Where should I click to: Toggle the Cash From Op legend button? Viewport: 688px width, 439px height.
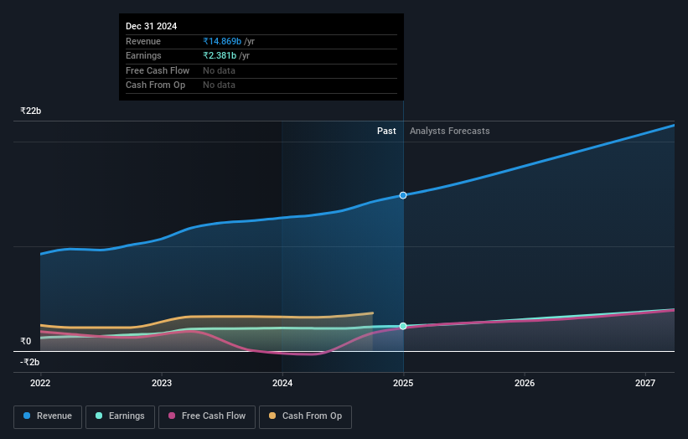(305, 416)
